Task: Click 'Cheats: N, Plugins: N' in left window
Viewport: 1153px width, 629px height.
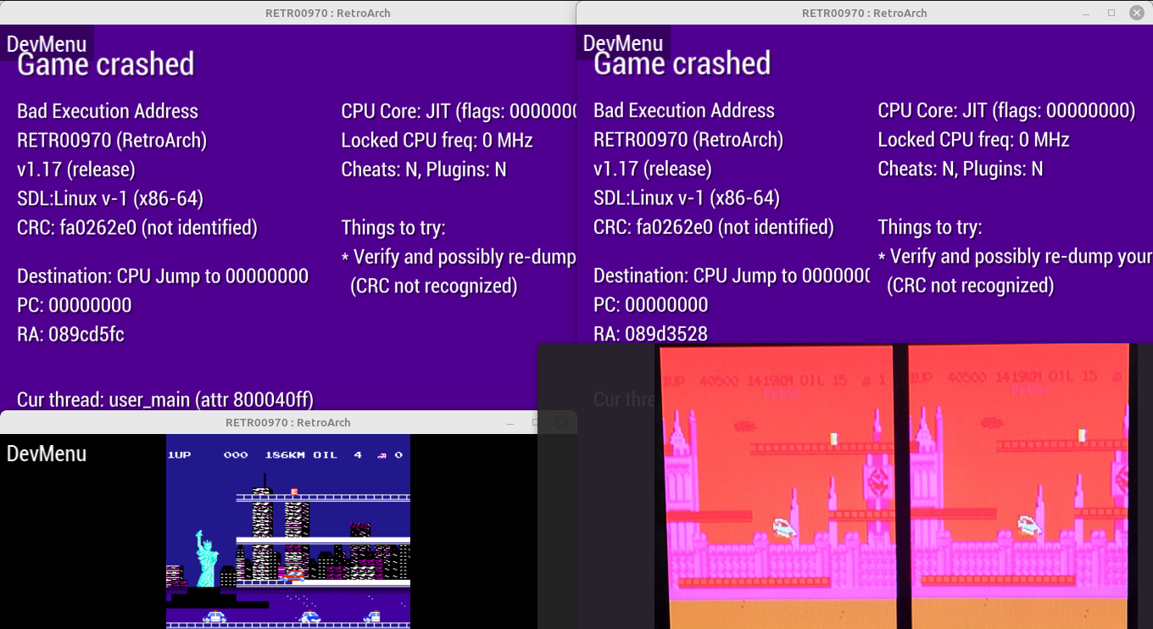Action: coord(424,170)
